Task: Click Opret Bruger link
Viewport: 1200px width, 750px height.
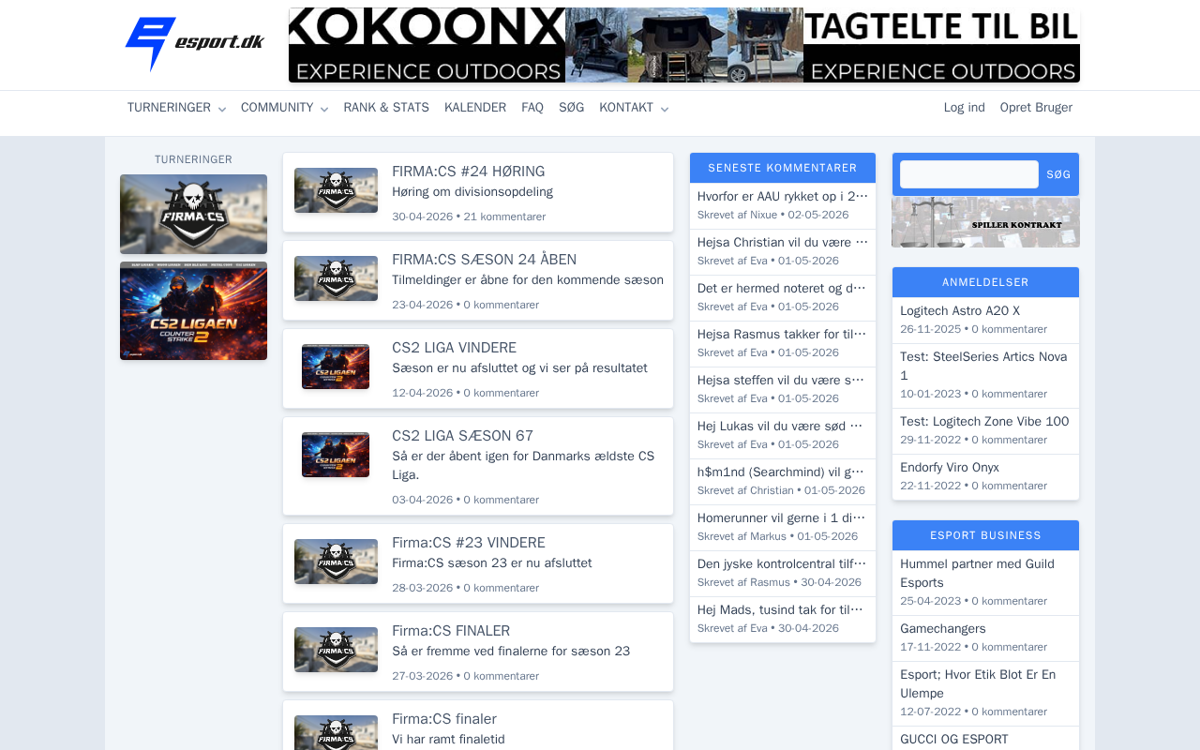Action: tap(1036, 108)
